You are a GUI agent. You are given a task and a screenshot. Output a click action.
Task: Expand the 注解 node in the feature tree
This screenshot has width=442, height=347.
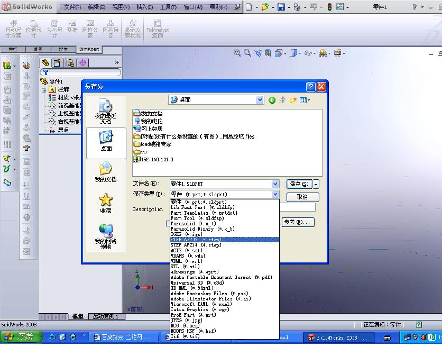click(44, 90)
